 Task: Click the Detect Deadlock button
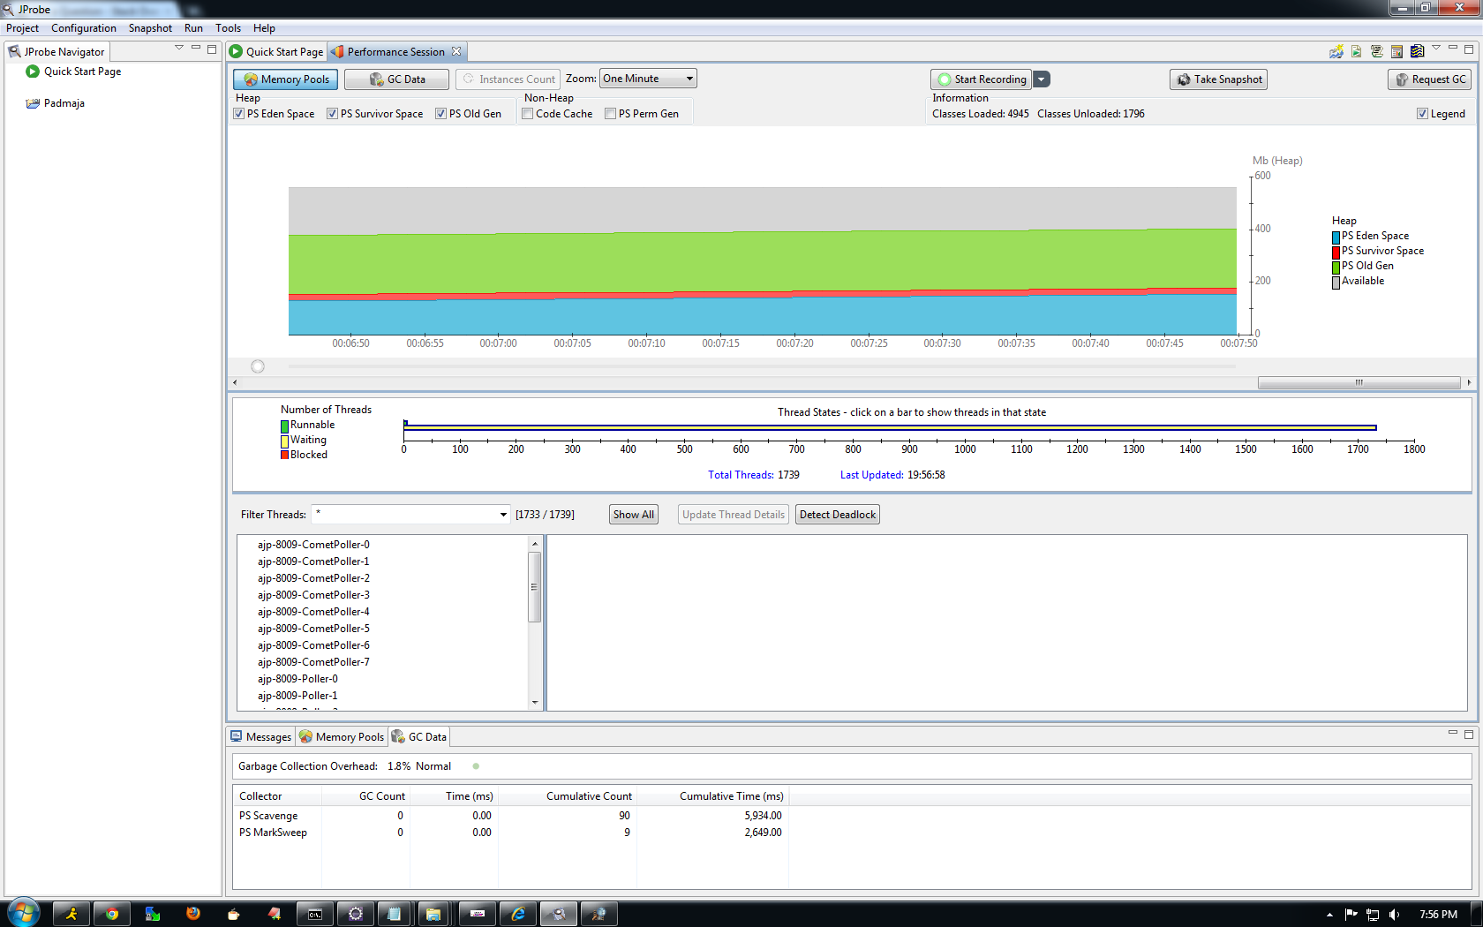(838, 515)
